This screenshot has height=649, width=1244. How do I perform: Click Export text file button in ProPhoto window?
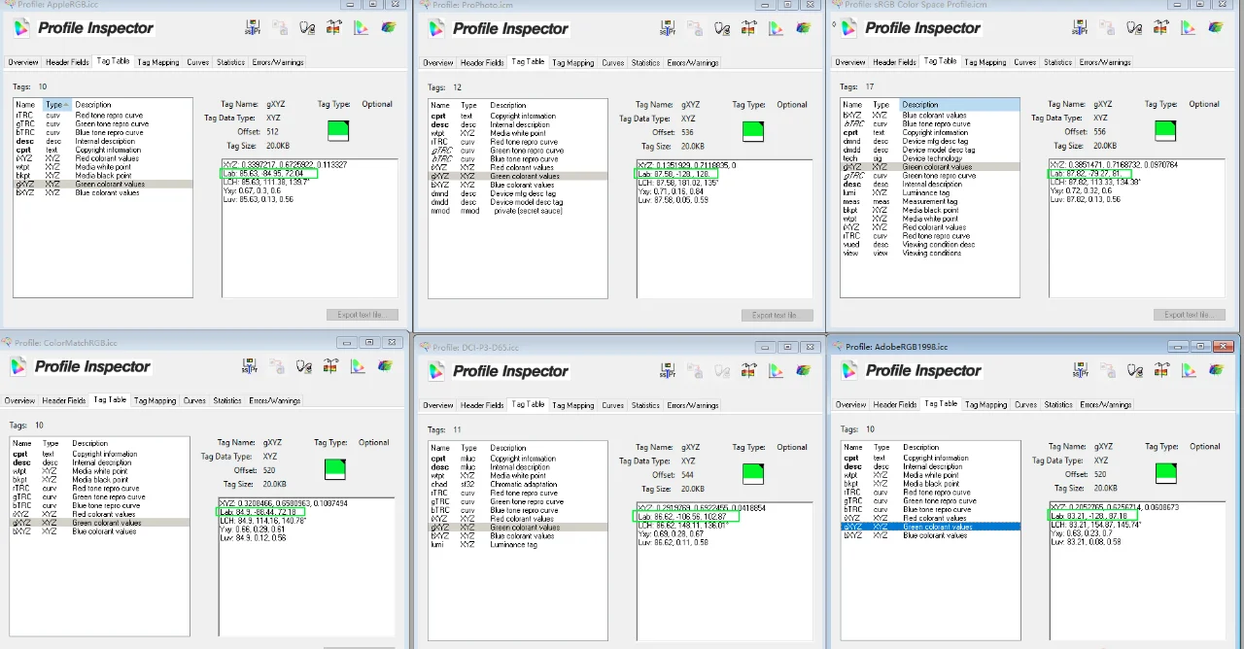(x=777, y=314)
